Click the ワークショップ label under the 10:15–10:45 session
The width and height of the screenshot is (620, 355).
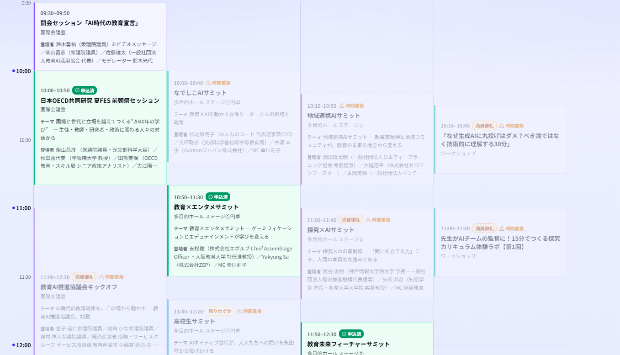[458, 154]
